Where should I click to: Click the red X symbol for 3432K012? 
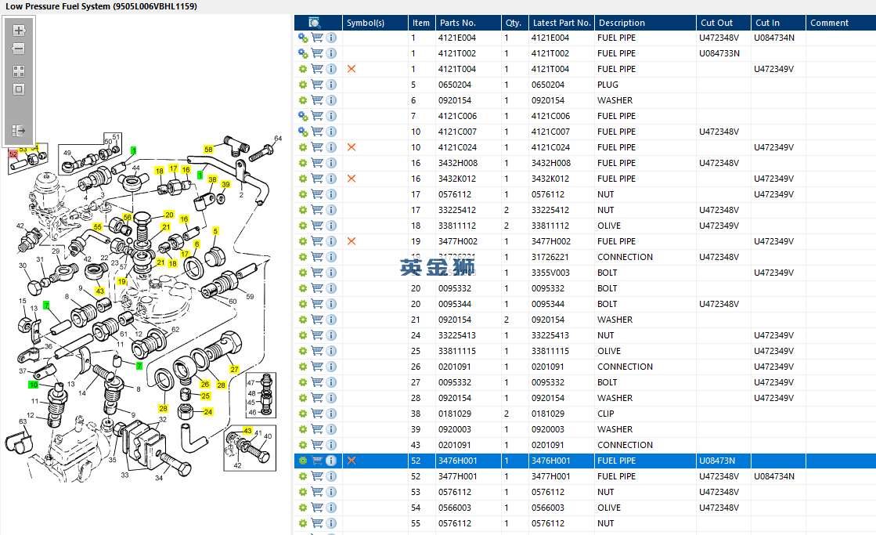pyautogui.click(x=351, y=179)
